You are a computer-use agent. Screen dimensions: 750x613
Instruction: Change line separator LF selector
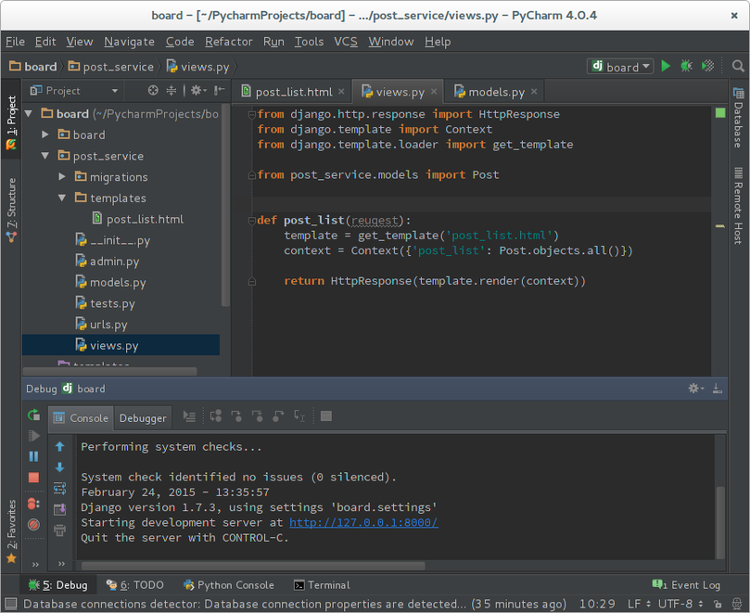pos(639,604)
